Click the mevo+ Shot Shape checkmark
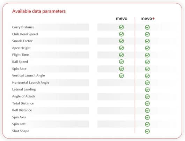 click(147, 131)
